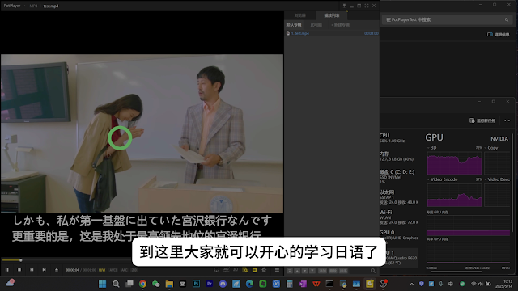The height and width of the screenshot is (291, 518).
Task: Toggle the 3D video mode button
Action: coord(236,269)
